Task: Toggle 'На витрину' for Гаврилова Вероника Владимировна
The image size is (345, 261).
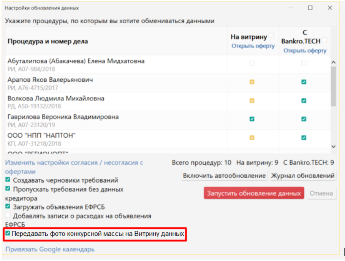Action: click(252, 119)
